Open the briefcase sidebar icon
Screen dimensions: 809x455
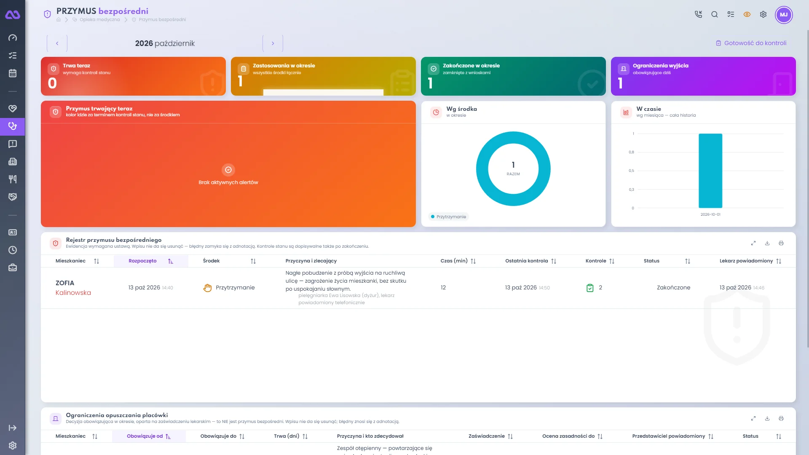point(13,268)
